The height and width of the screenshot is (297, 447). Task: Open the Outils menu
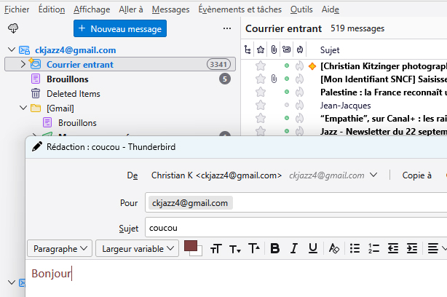click(x=301, y=9)
